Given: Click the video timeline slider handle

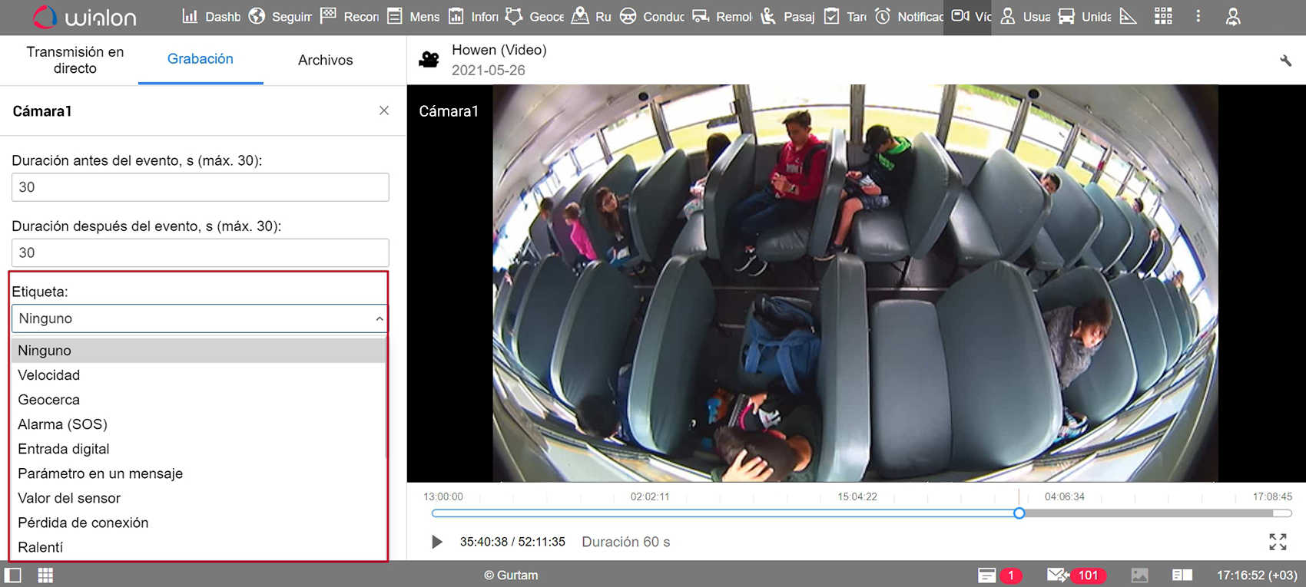Looking at the screenshot, I should click(x=1019, y=513).
